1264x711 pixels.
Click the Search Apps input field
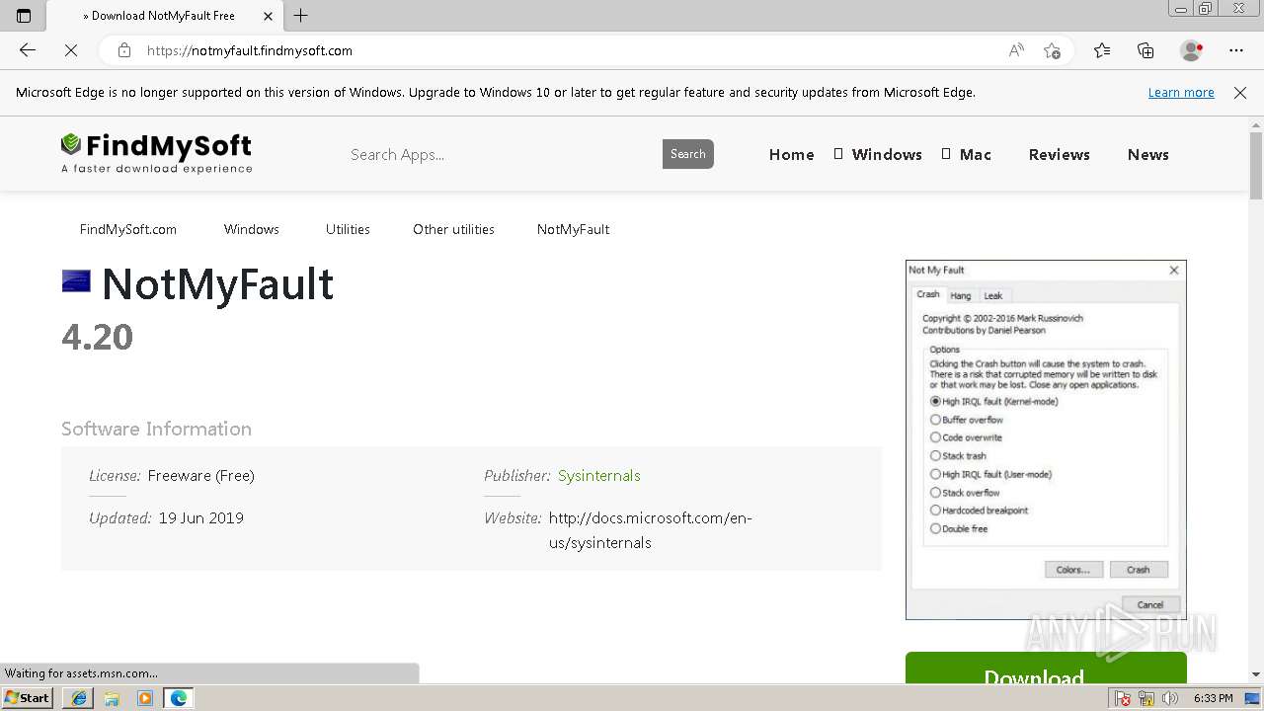502,154
